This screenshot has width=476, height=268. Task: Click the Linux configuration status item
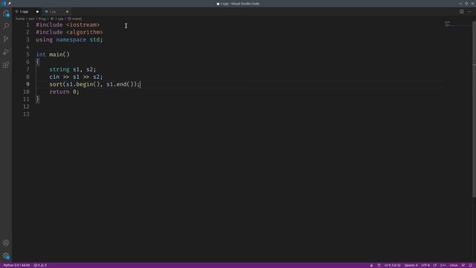click(453, 265)
